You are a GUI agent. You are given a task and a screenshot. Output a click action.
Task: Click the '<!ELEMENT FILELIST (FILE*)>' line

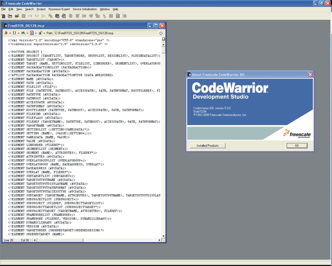32,87
